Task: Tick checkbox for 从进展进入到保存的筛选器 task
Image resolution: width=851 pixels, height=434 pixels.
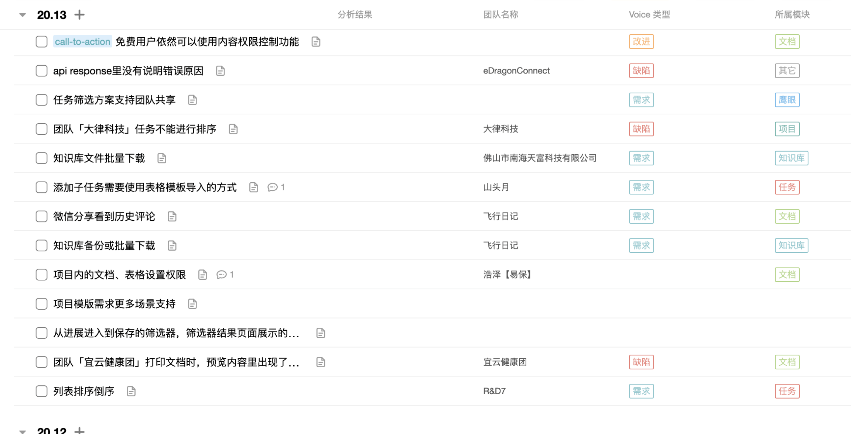Action: (42, 333)
